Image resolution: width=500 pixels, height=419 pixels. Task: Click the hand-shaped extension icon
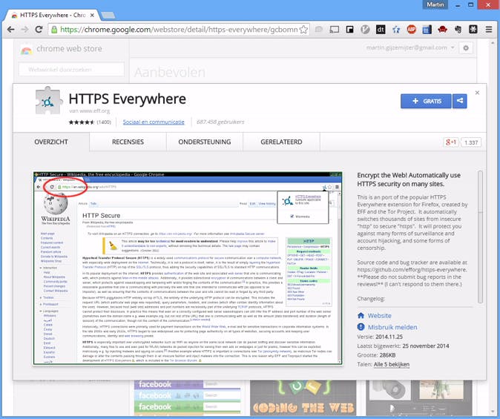458,30
